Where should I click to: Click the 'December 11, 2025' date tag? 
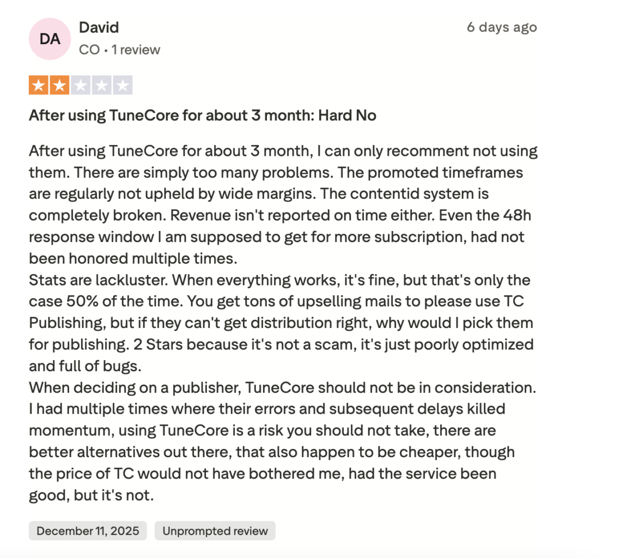coord(87,530)
